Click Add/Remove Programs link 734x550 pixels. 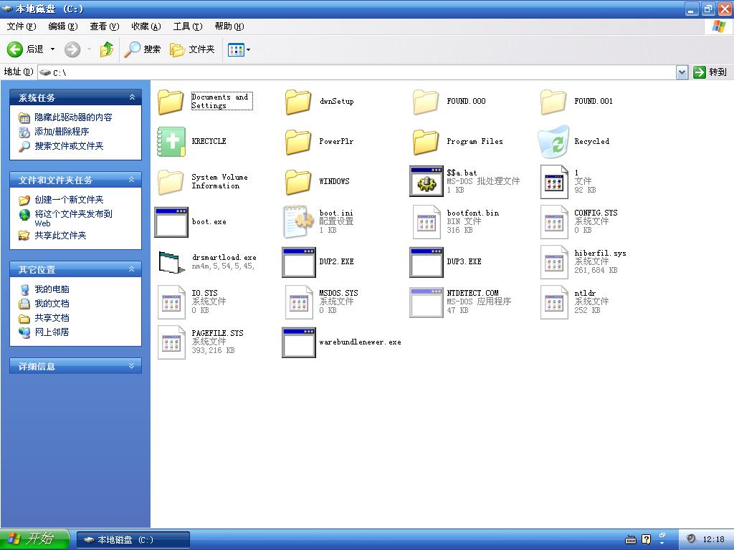tap(62, 132)
